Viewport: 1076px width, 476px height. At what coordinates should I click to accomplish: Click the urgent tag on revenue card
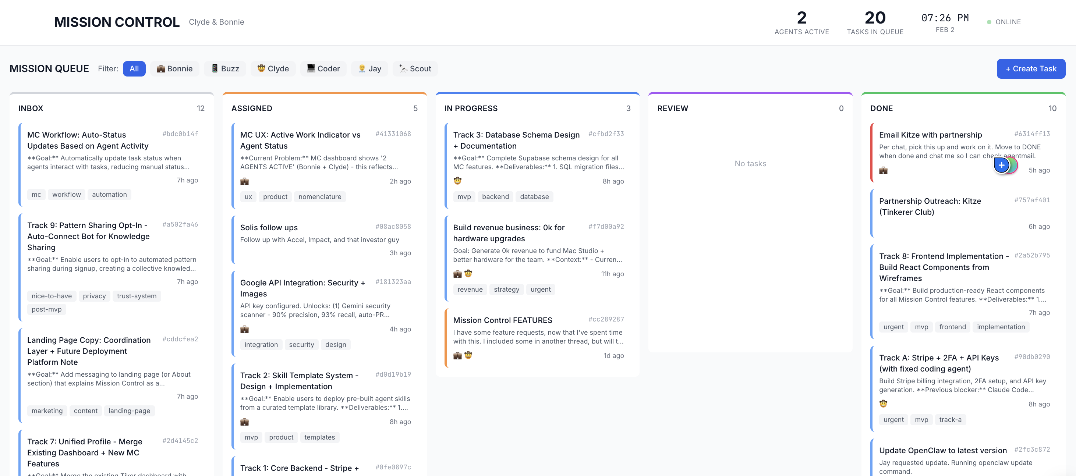point(540,289)
